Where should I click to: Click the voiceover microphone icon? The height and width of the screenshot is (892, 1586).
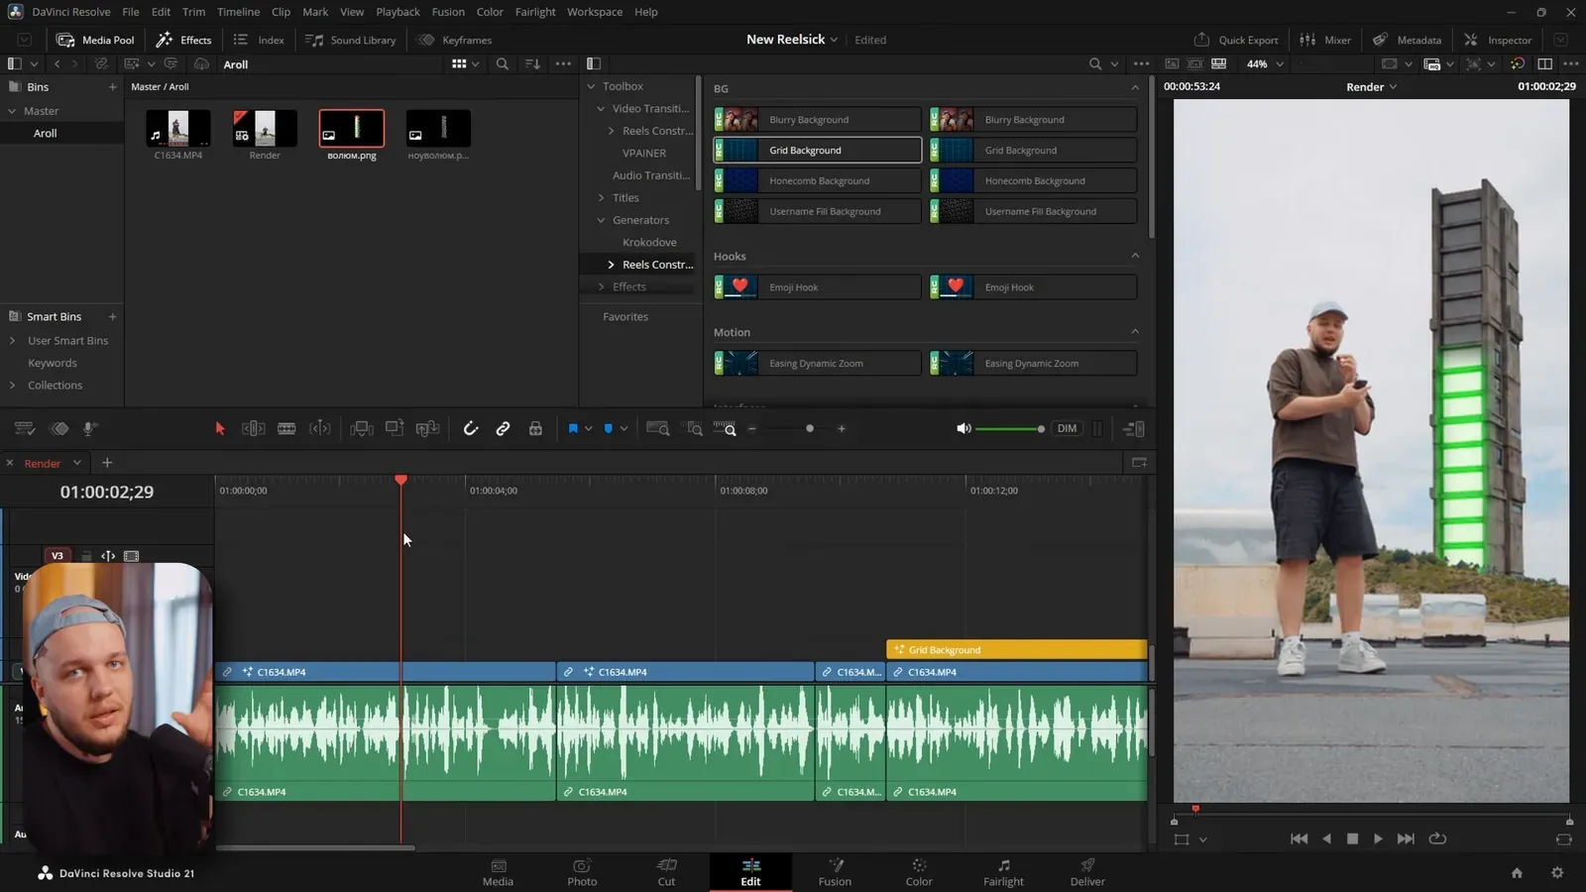point(89,428)
